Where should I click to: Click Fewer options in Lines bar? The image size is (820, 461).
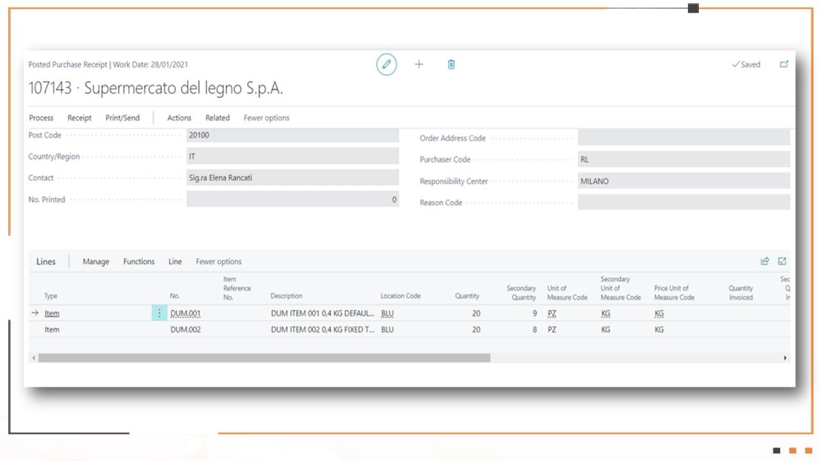[218, 261]
